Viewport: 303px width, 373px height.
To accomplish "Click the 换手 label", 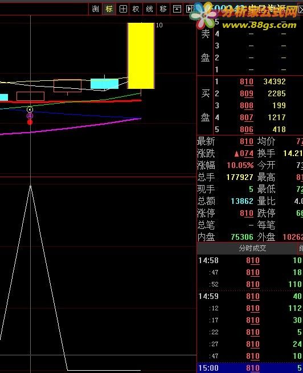I will click(267, 153).
